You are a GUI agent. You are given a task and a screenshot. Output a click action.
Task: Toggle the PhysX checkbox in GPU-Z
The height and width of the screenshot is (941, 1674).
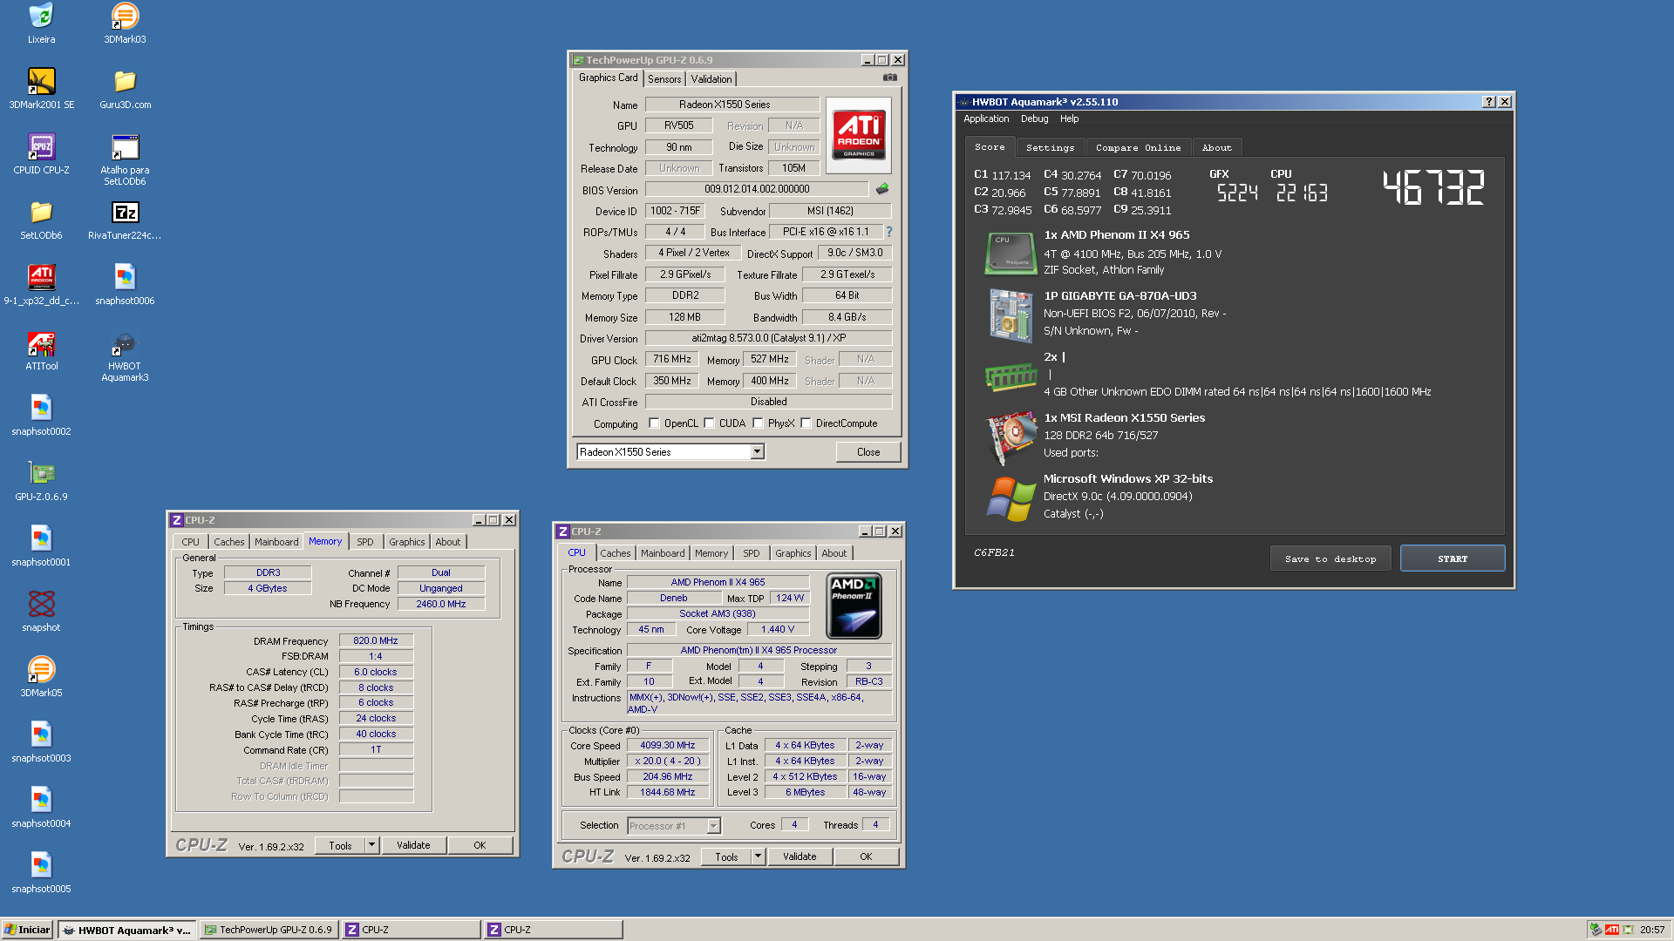point(758,423)
